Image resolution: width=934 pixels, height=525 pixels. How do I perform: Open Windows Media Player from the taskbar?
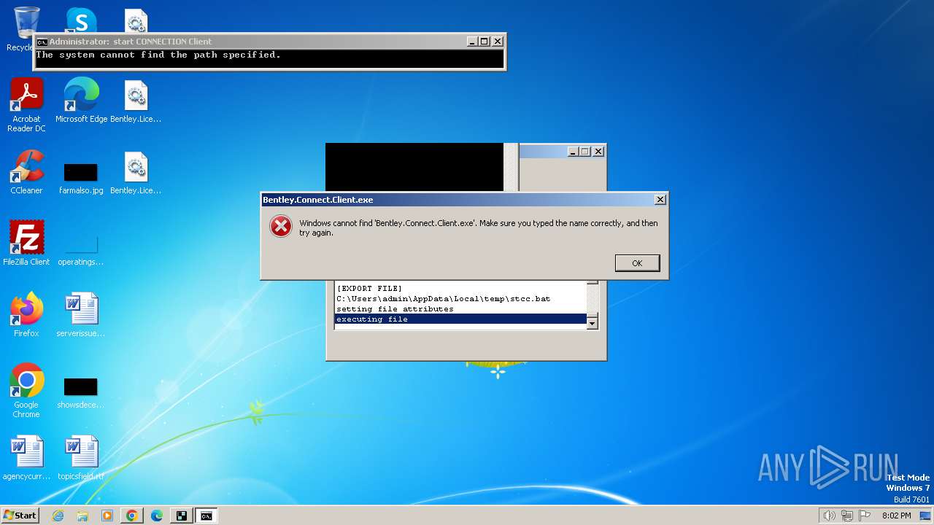pos(107,516)
